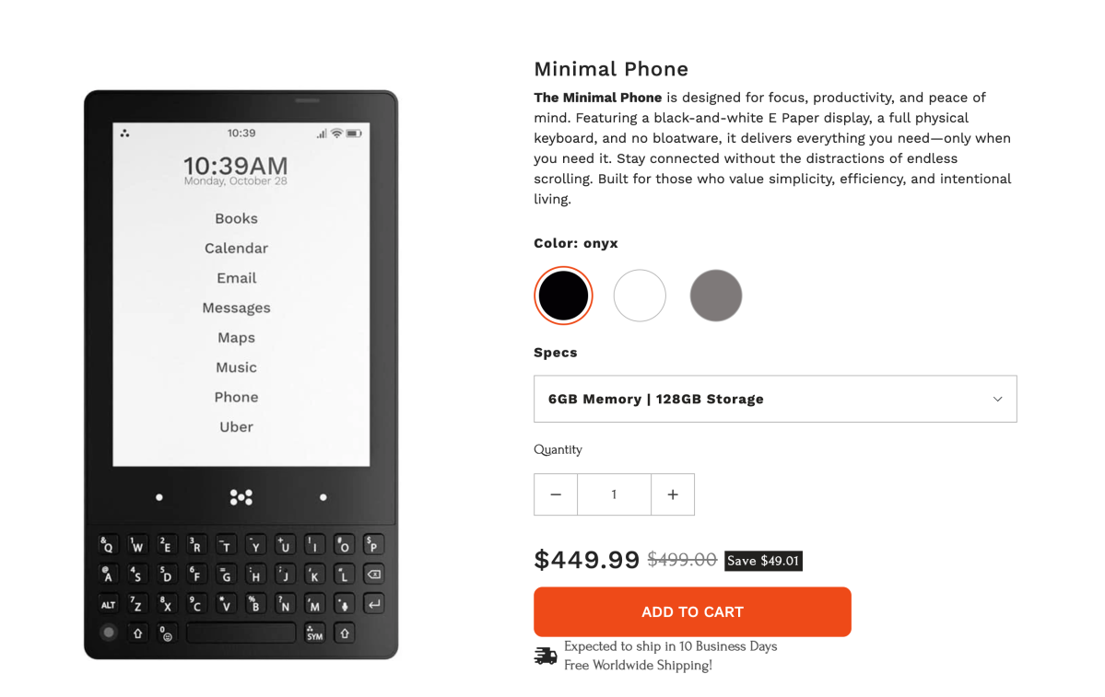Select the onyx black color swatch
This screenshot has width=1105, height=697.
[x=563, y=296]
